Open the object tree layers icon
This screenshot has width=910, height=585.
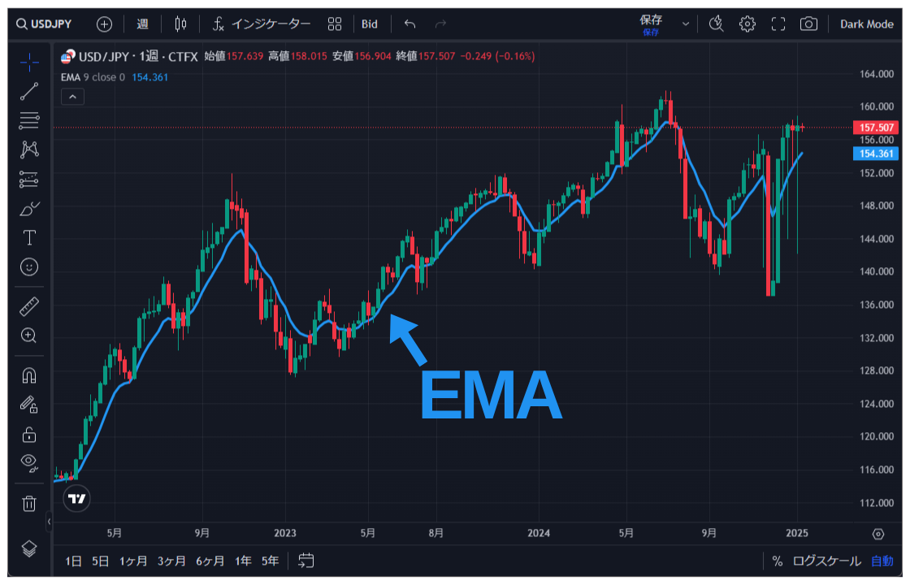(x=29, y=548)
